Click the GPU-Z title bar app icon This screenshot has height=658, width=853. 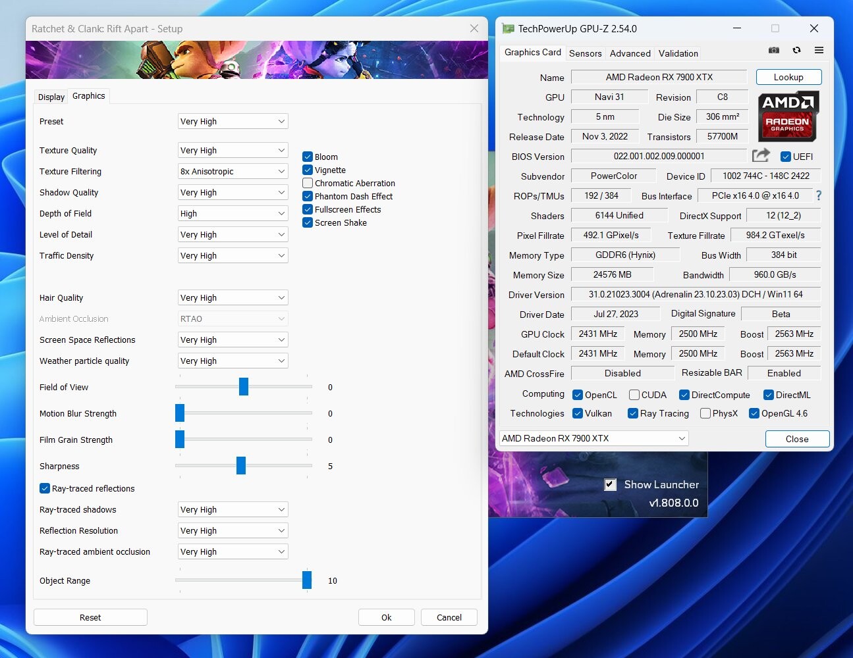(508, 28)
